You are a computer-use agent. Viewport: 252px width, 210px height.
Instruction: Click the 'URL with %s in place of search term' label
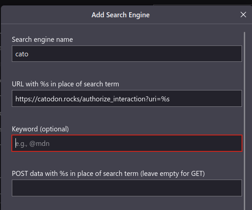pyautogui.click(x=66, y=84)
